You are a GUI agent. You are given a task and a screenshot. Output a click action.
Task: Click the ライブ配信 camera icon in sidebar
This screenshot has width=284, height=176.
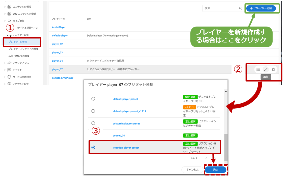pyautogui.click(x=9, y=21)
